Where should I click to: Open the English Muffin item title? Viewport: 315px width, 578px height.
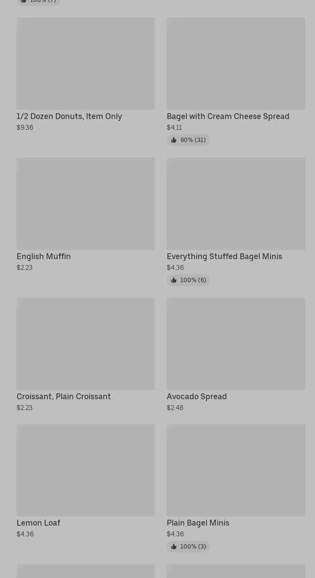(x=44, y=257)
